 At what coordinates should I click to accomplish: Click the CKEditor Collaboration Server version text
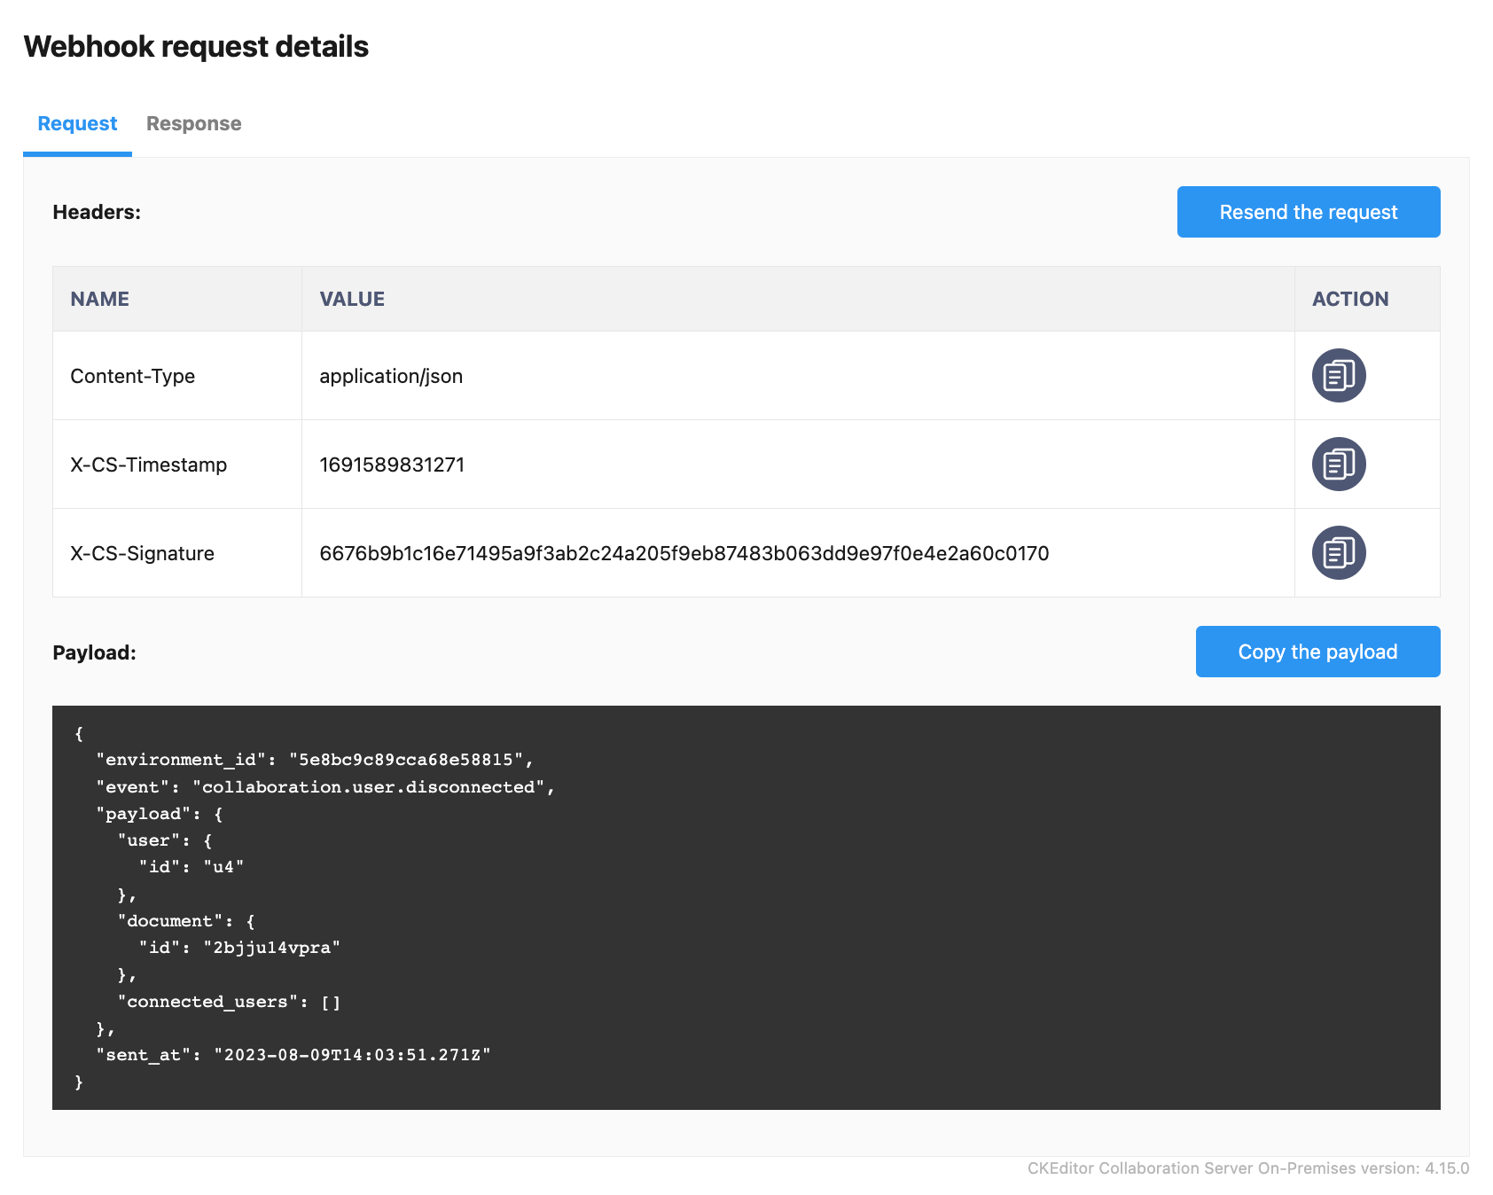coord(1248,1168)
